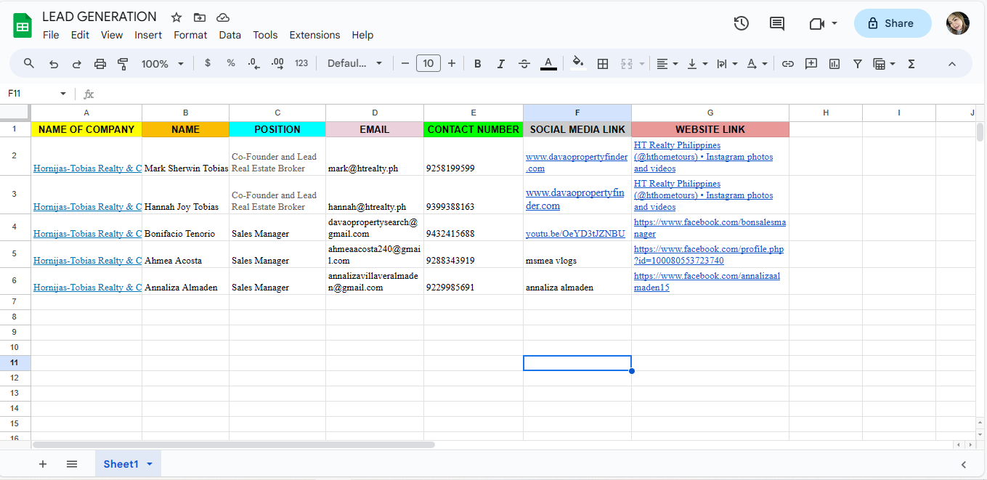
Task: Open the font family Default dropdown
Action: [x=354, y=63]
